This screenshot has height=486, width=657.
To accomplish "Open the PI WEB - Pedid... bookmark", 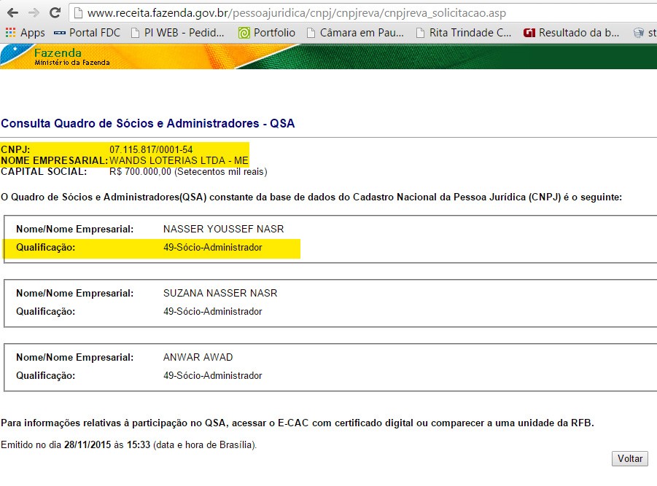I will [178, 33].
